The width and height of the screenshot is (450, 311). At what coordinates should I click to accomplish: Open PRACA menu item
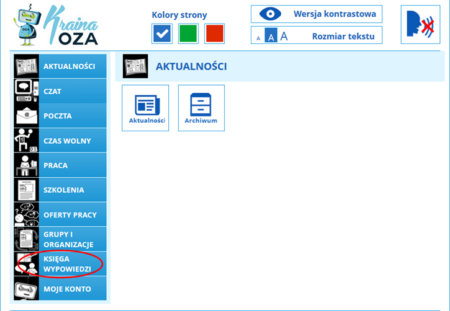click(60, 165)
